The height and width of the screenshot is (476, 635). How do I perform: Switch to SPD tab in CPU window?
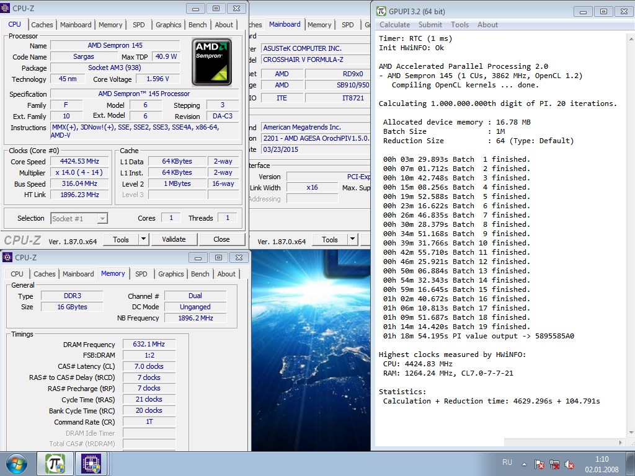(138, 25)
